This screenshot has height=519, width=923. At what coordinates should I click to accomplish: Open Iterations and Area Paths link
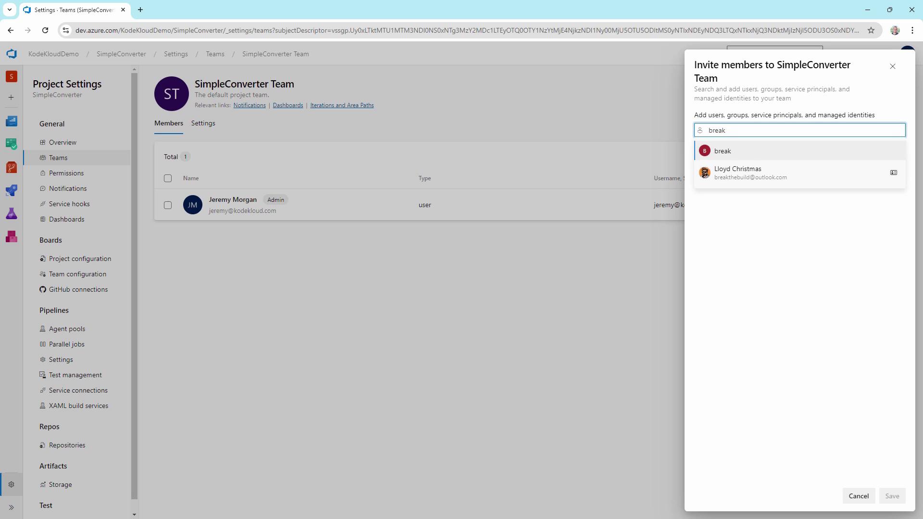click(342, 105)
